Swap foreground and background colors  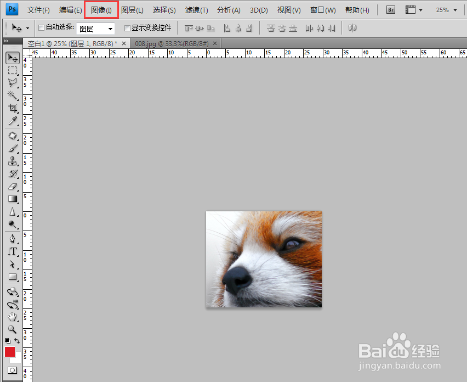click(17, 340)
